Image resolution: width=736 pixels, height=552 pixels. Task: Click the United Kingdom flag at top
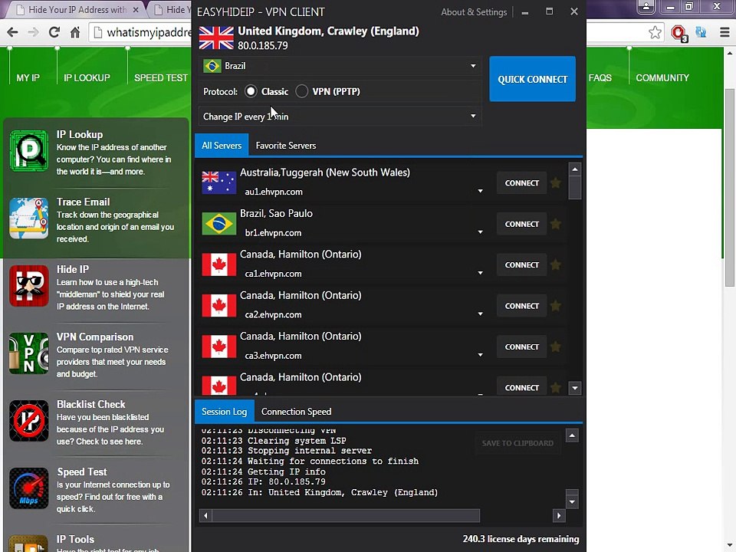coord(216,38)
